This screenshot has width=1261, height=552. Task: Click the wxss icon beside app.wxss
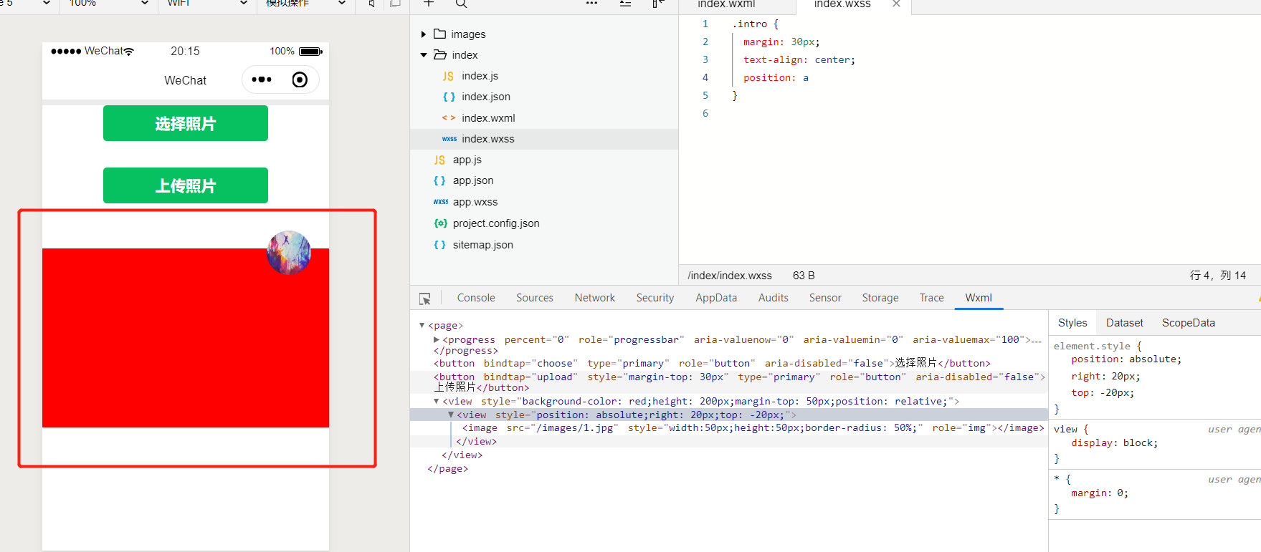click(441, 202)
